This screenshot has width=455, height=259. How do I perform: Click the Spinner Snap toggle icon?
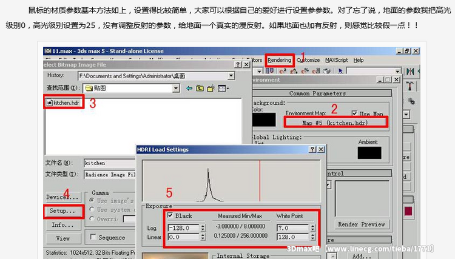coord(315,71)
